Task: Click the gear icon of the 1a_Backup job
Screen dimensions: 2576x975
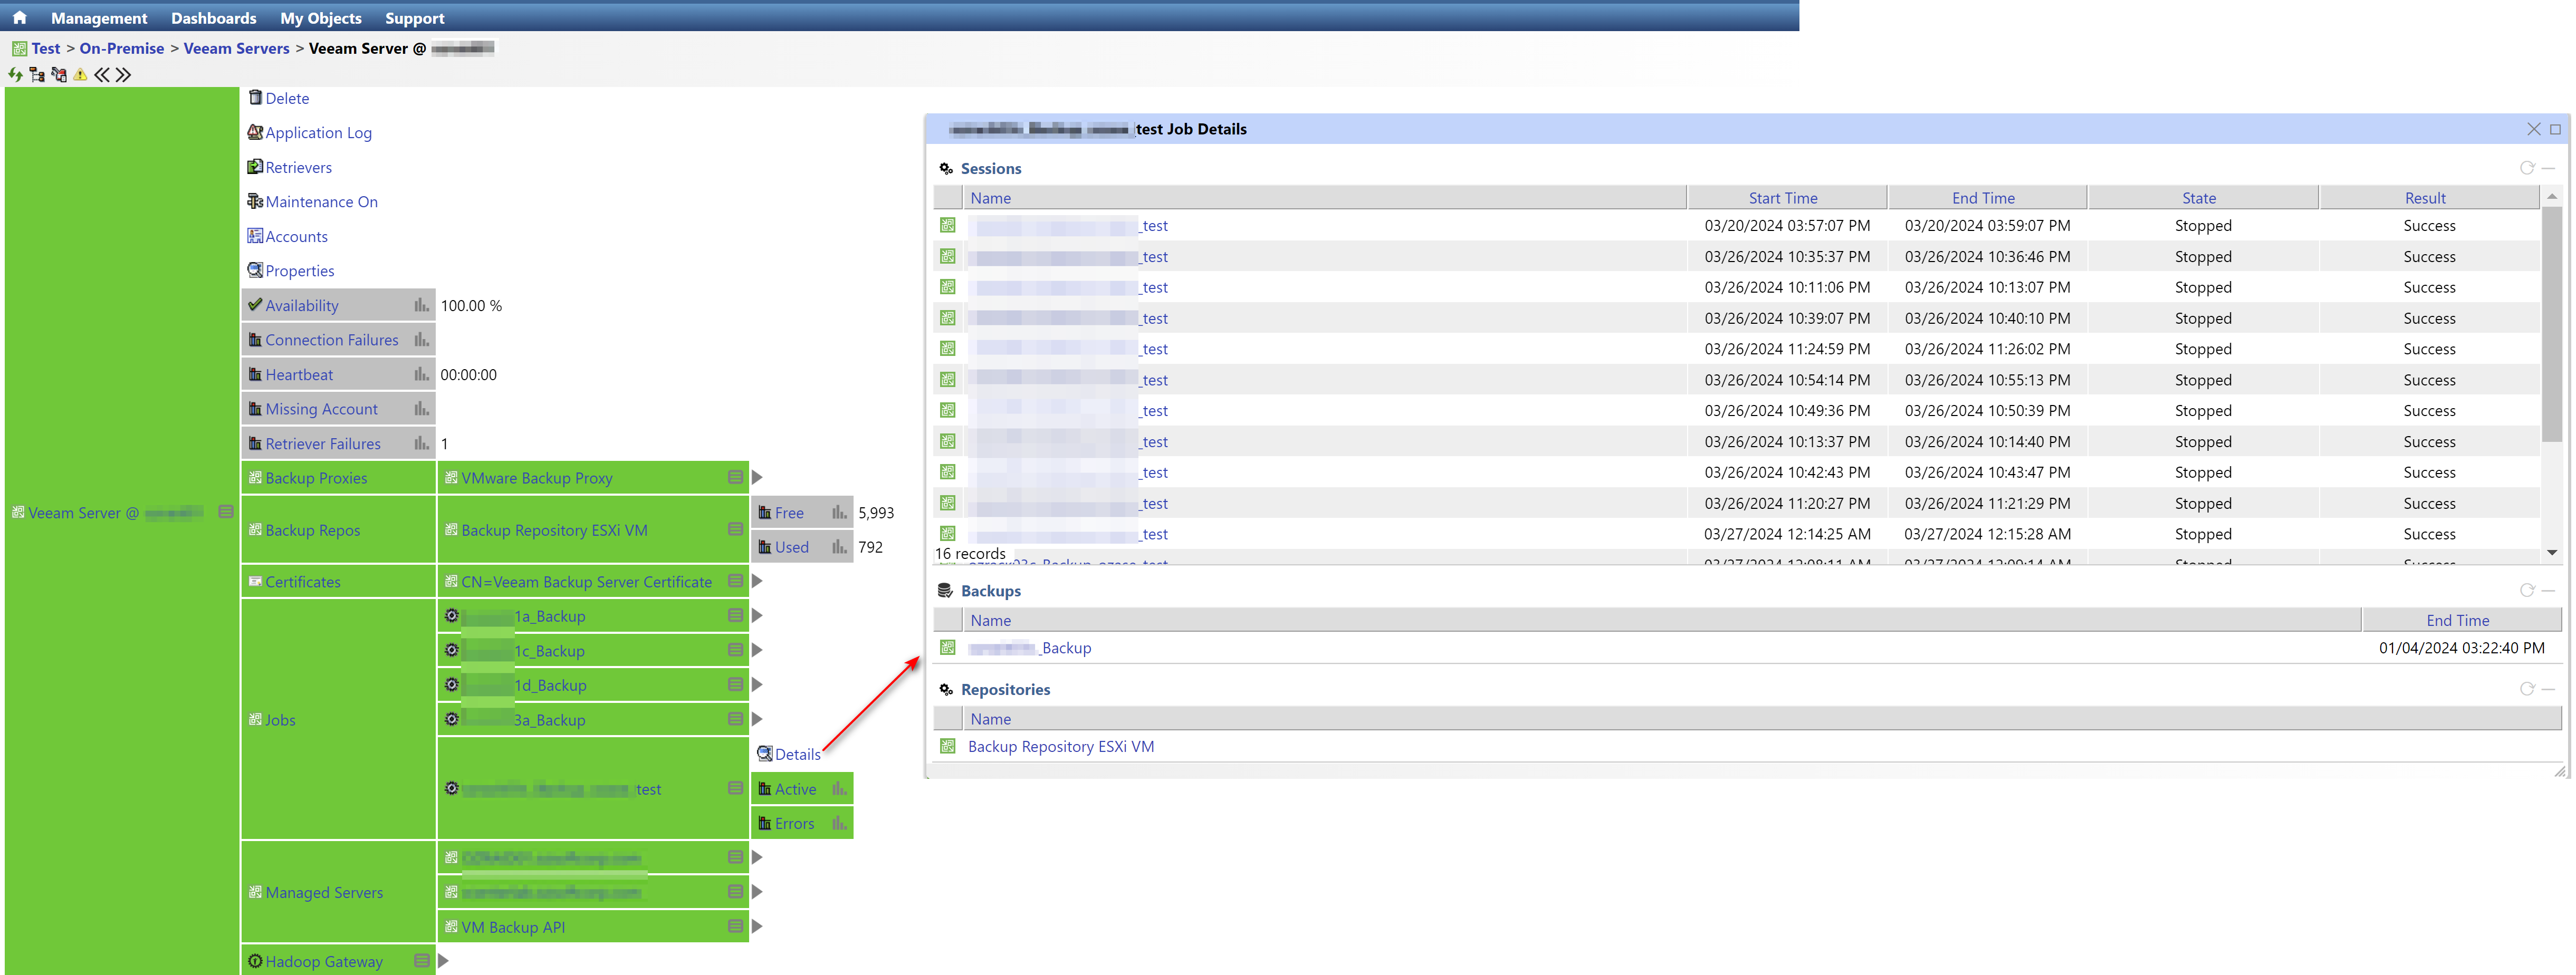Action: (x=452, y=616)
